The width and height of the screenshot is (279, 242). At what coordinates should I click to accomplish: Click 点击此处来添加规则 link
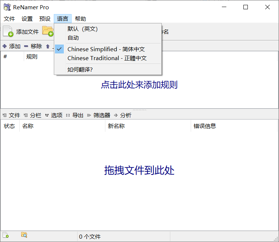point(139,85)
